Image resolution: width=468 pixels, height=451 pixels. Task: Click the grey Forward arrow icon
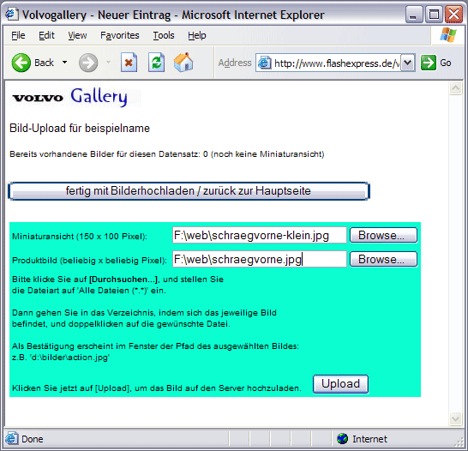pyautogui.click(x=88, y=63)
